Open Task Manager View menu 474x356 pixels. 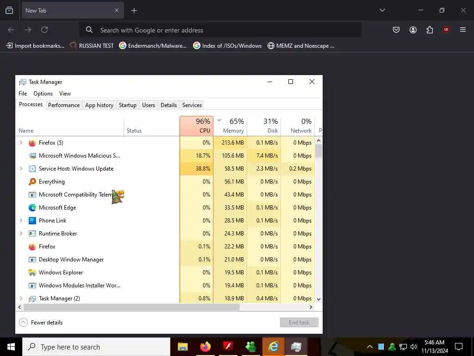click(x=65, y=94)
